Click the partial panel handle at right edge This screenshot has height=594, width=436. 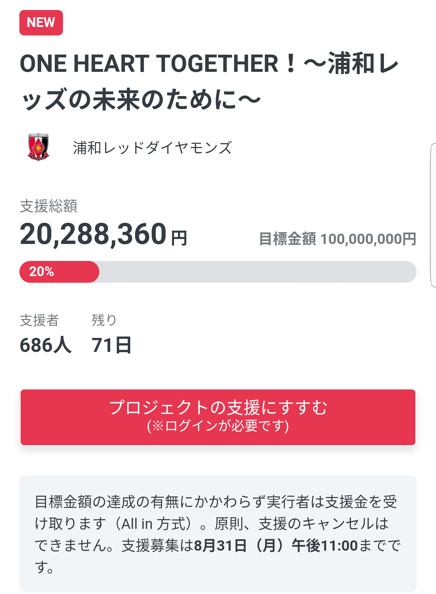[x=433, y=215]
